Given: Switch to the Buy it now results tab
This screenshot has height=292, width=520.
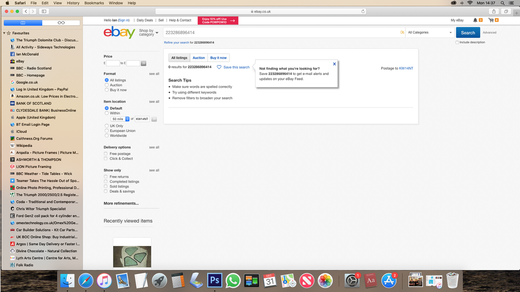Looking at the screenshot, I should (x=219, y=58).
